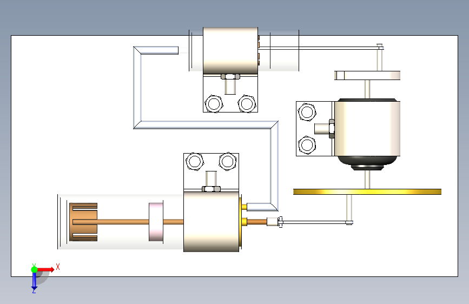Viewport: 469px width, 304px height.
Task: Pick the green Y axis dot
Action: [x=34, y=269]
